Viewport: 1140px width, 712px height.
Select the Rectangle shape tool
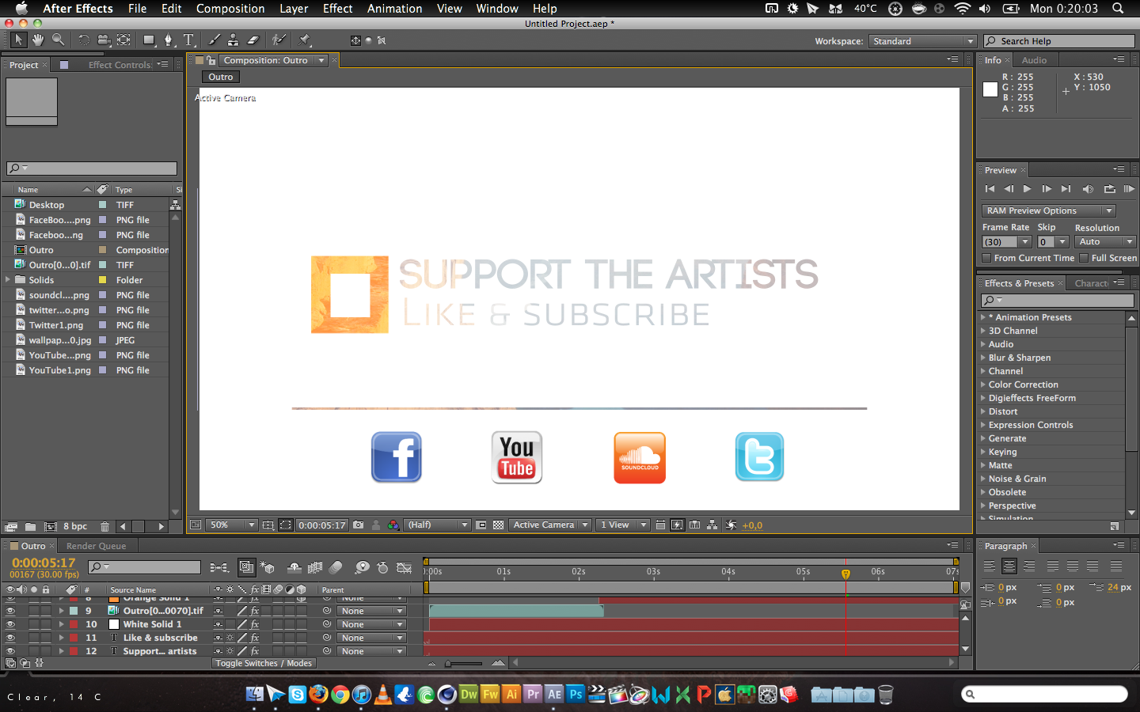(x=149, y=40)
